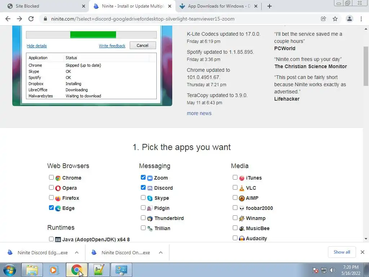This screenshot has height=277, width=369.
Task: Switch to the App Downloads for Windows tab
Action: (218, 6)
